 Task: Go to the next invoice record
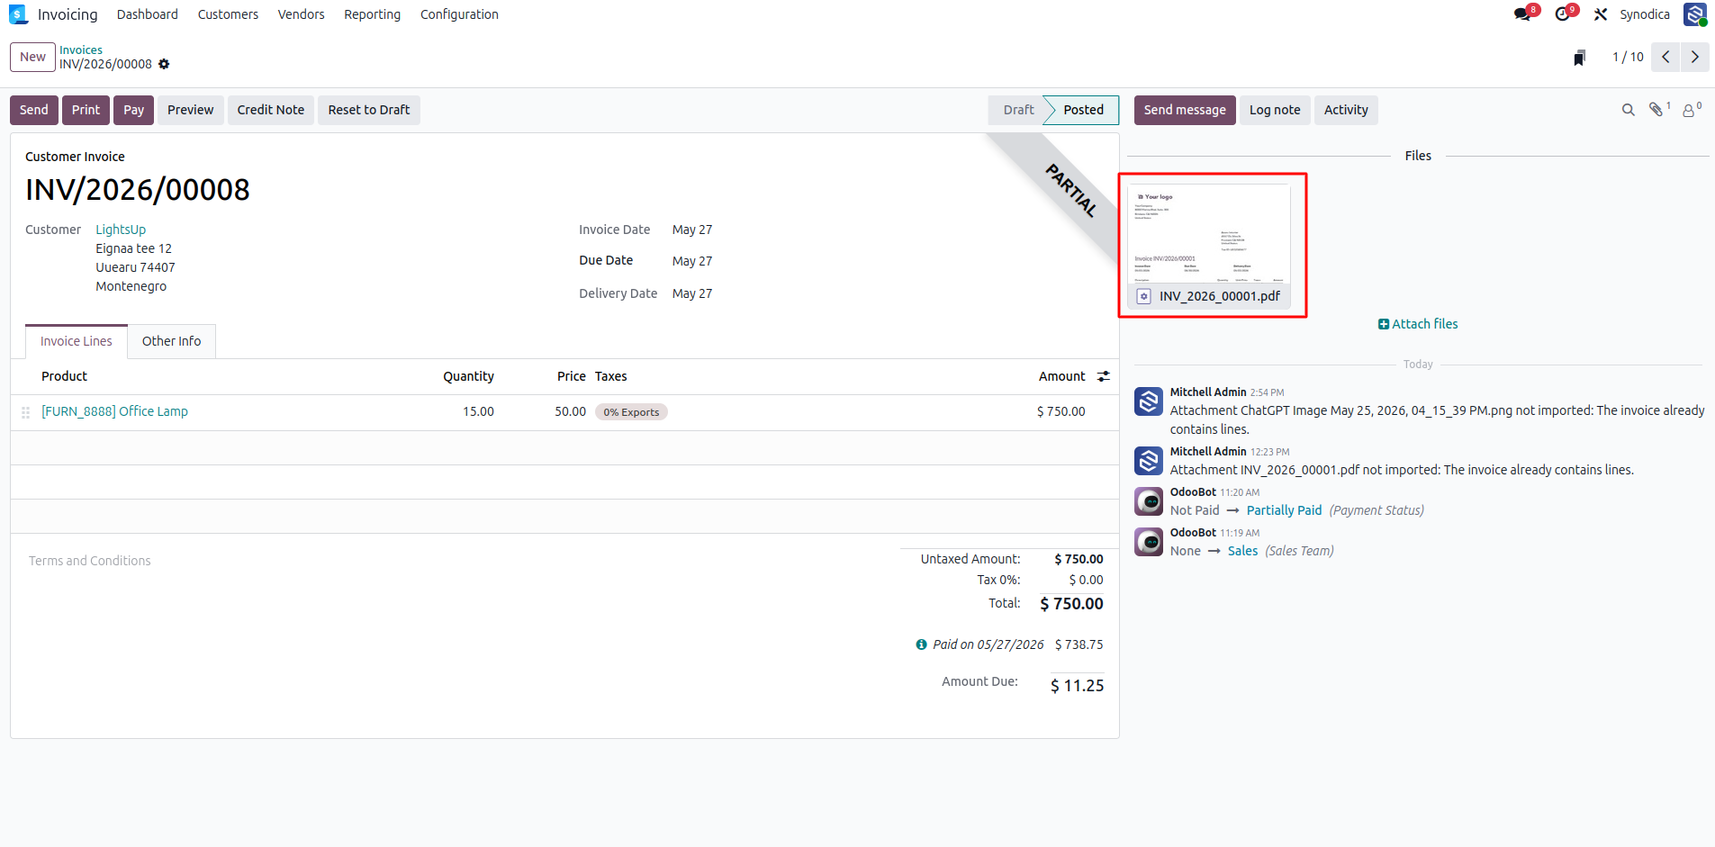click(x=1695, y=57)
